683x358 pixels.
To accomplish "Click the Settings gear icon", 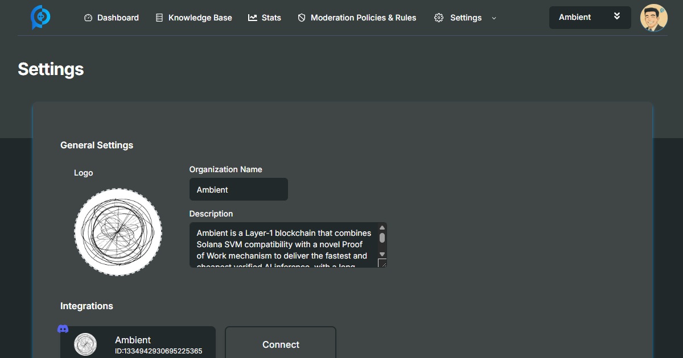I will (438, 18).
